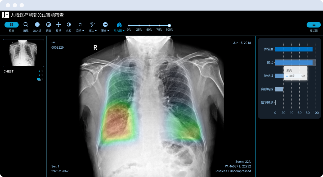Image resolution: width=323 pixels, height=177 pixels.
Task: Open the 标注 annotation dropdown
Action: tap(93, 27)
